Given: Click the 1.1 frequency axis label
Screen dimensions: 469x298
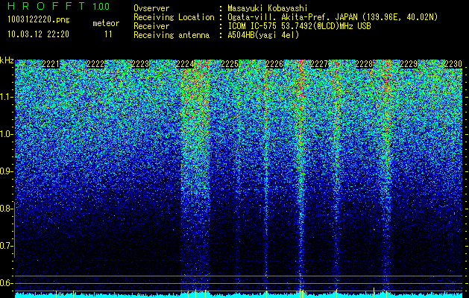Looking at the screenshot, I should coord(6,97).
